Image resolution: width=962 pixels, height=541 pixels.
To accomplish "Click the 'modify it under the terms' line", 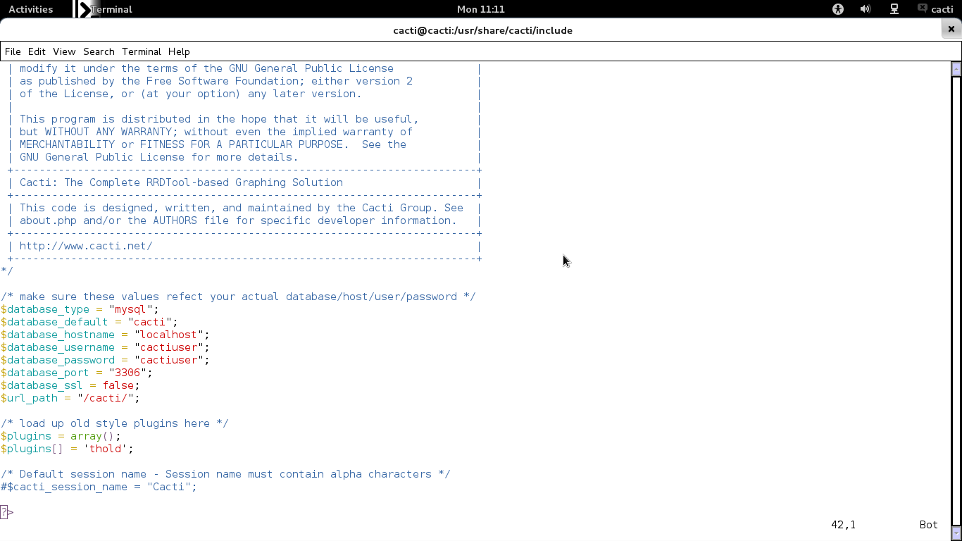I will coord(206,68).
